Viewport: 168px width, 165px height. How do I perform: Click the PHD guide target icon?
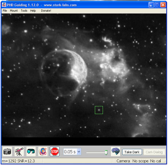tap(43, 152)
